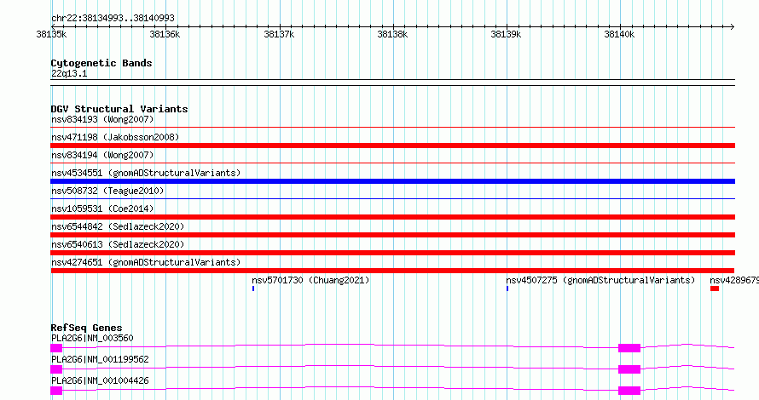Click the 38139k ruler label
The width and height of the screenshot is (759, 400).
click(506, 34)
